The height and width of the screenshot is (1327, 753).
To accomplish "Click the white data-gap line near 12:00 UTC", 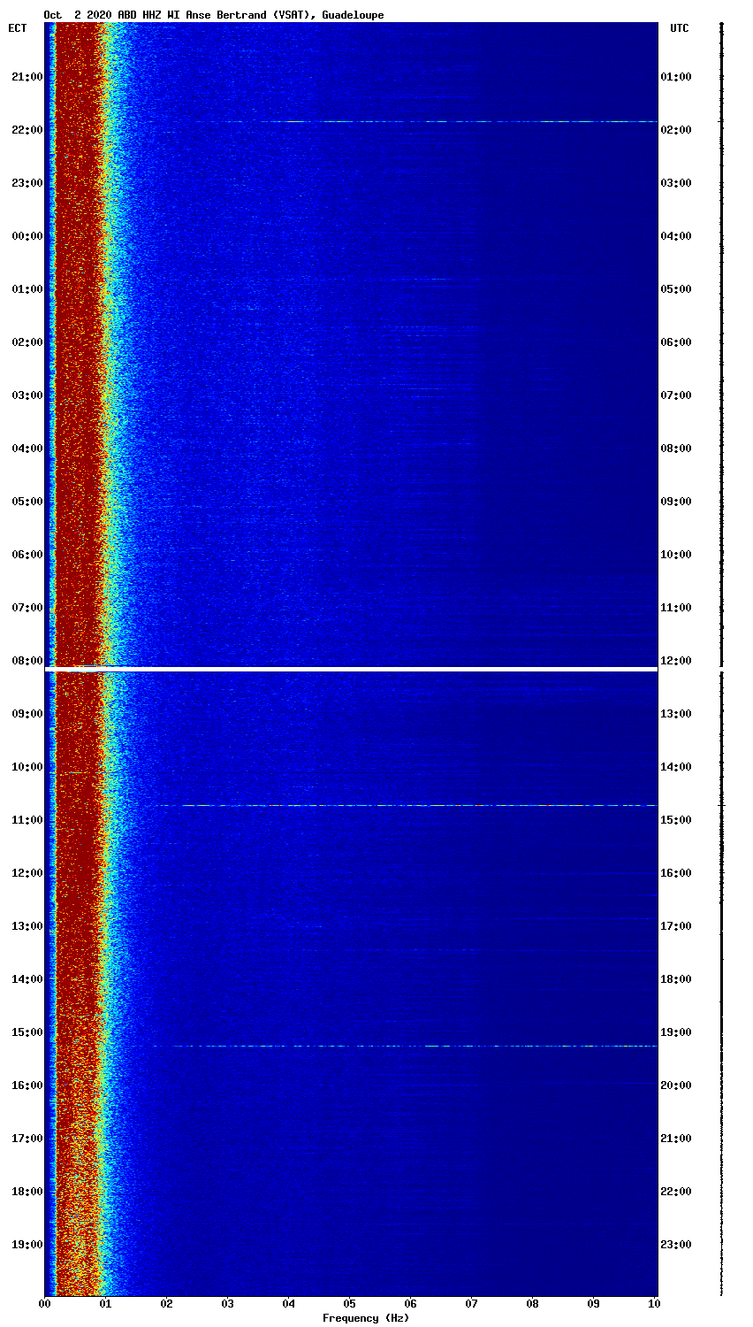I will [x=351, y=669].
